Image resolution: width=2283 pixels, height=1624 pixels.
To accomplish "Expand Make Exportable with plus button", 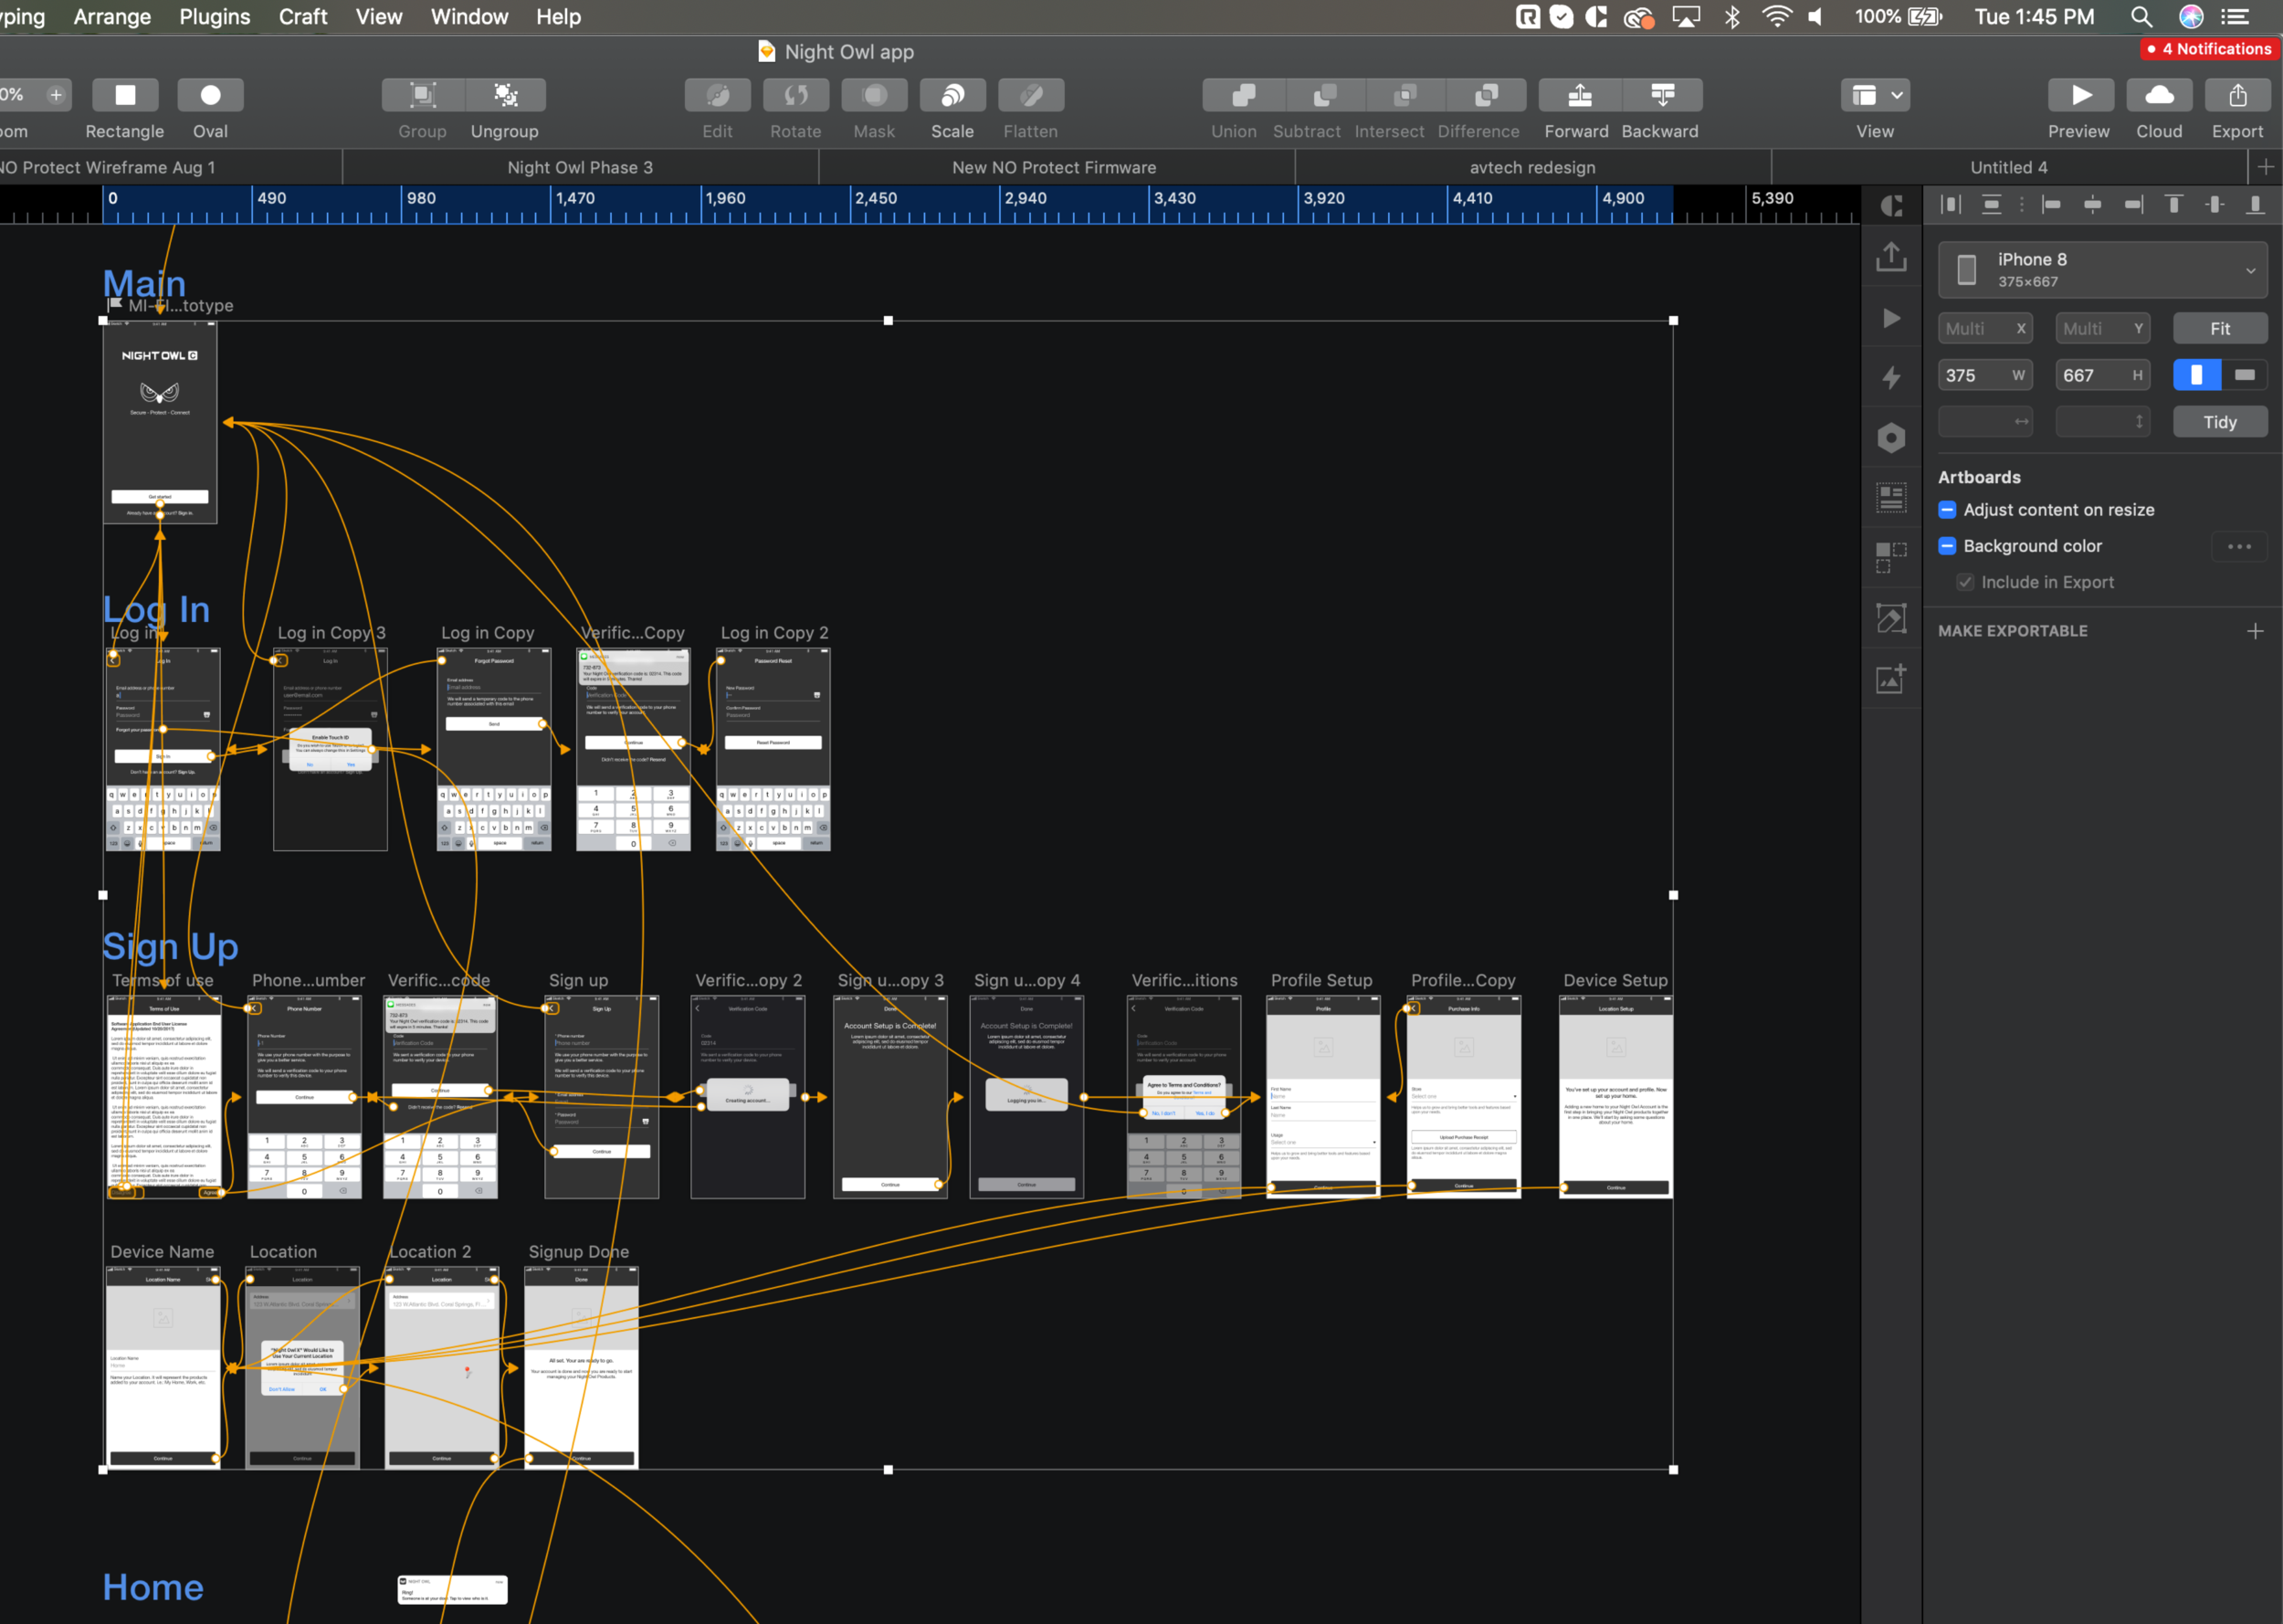I will tap(2255, 631).
